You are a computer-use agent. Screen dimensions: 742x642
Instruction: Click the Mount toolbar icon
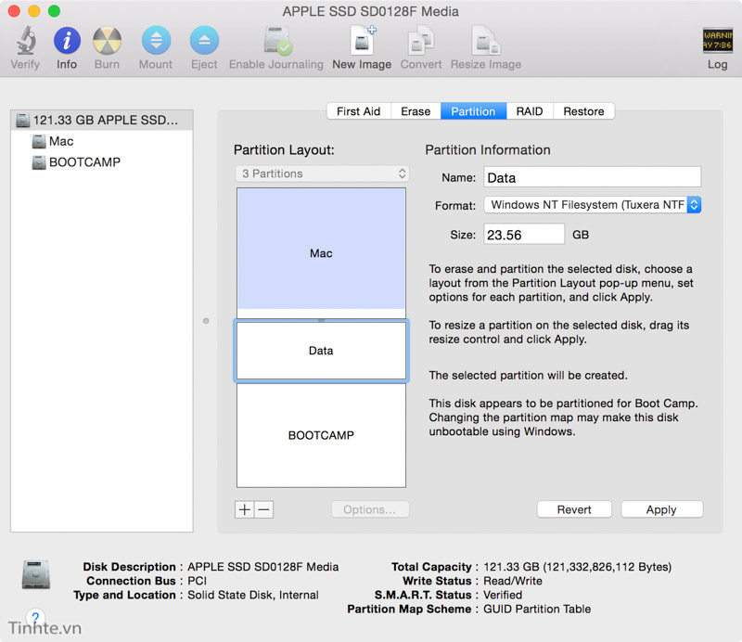click(x=156, y=41)
